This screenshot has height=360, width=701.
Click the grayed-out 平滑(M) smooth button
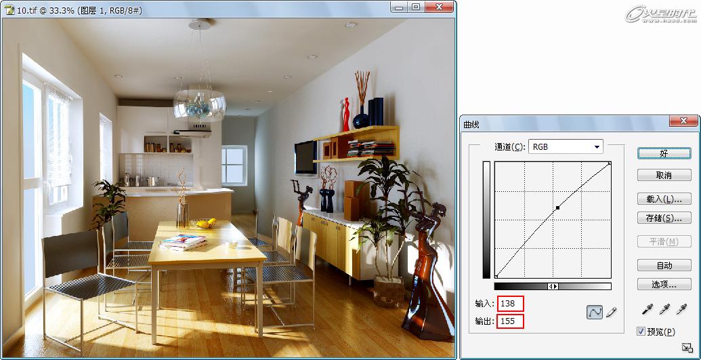pyautogui.click(x=664, y=242)
